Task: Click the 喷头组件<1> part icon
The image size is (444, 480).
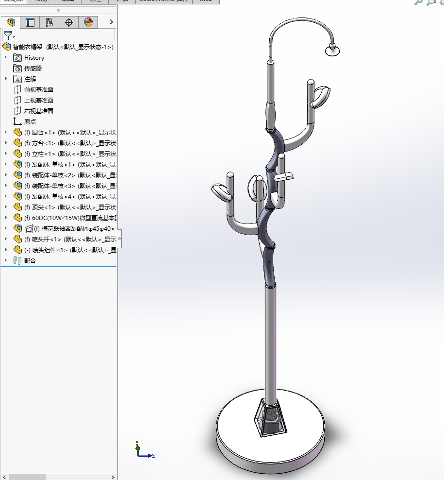Action: click(18, 250)
